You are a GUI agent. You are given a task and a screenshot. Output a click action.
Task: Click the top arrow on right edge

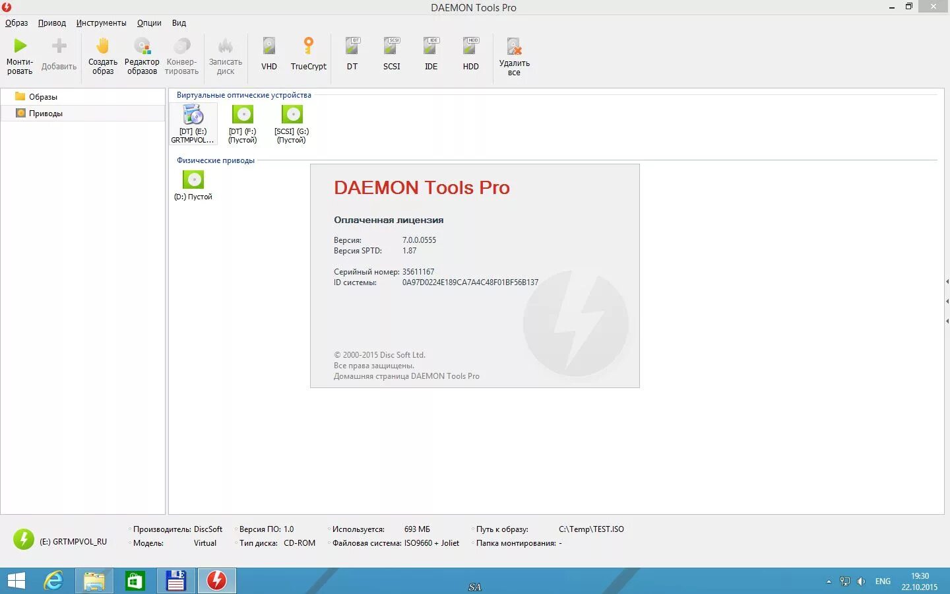coord(947,282)
